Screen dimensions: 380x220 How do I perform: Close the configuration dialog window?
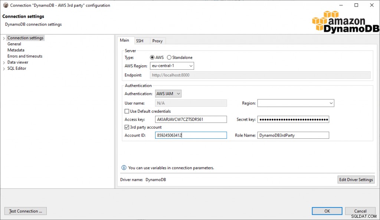coord(372,5)
